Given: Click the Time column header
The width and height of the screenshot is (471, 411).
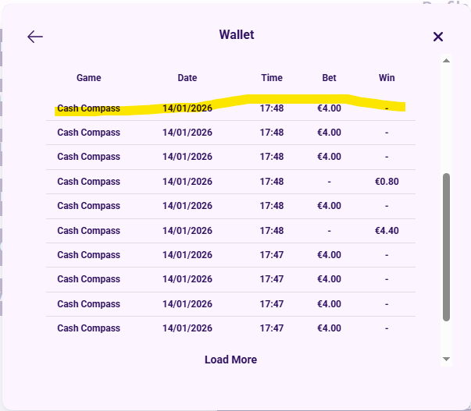Looking at the screenshot, I should [x=272, y=78].
